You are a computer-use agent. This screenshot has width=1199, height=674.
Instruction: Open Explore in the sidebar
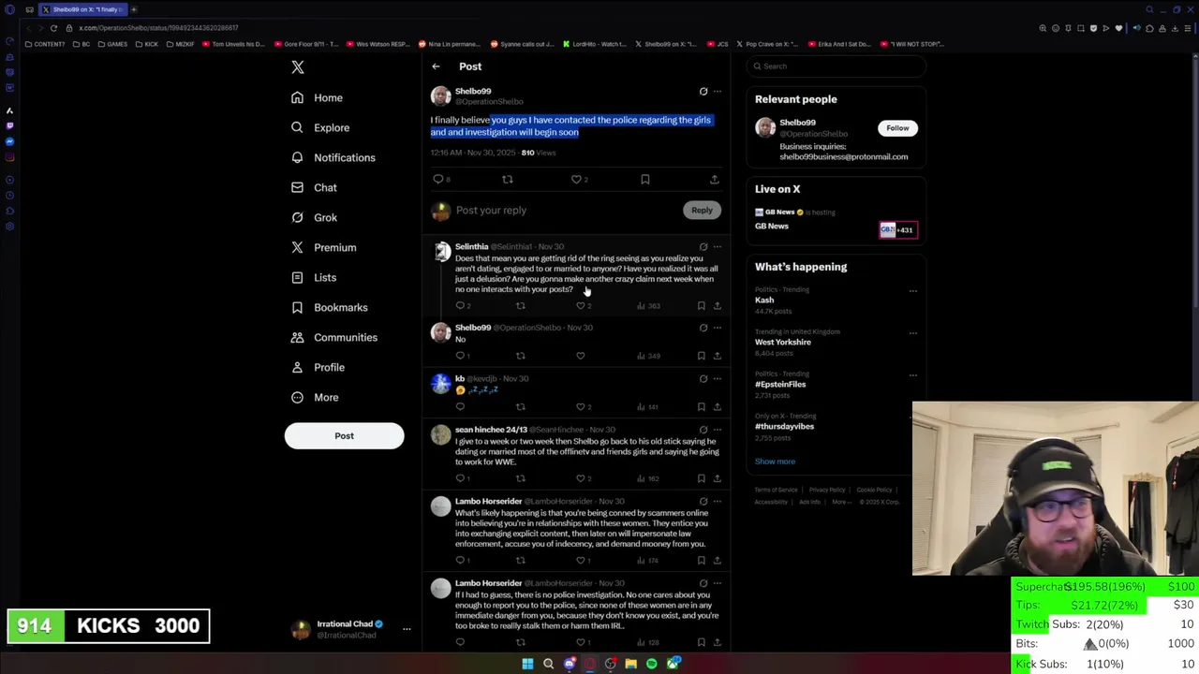[x=319, y=127]
